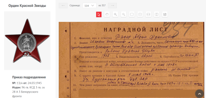Image resolution: width=206 pixels, height=98 pixels.
Task: Click the Орден Красной Звезды heading
Action: (27, 6)
